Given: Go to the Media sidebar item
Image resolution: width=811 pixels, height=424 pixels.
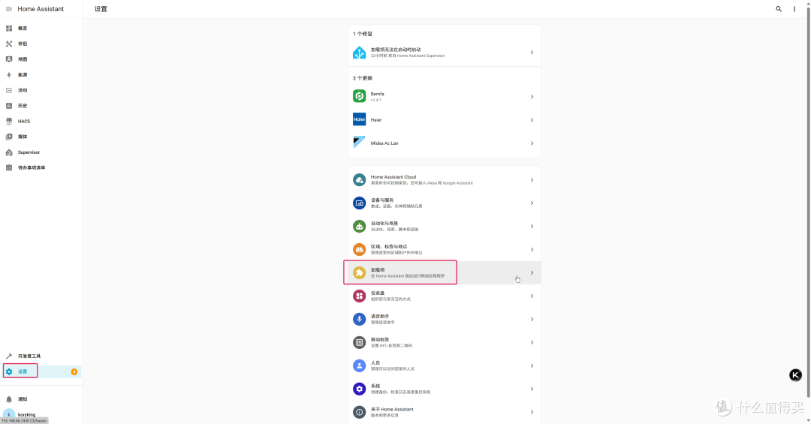Looking at the screenshot, I should click(x=23, y=137).
